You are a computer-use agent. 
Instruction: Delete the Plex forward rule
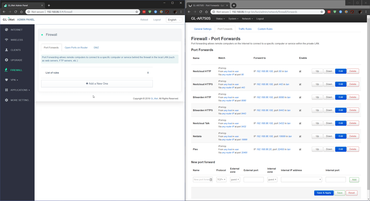[353, 149]
